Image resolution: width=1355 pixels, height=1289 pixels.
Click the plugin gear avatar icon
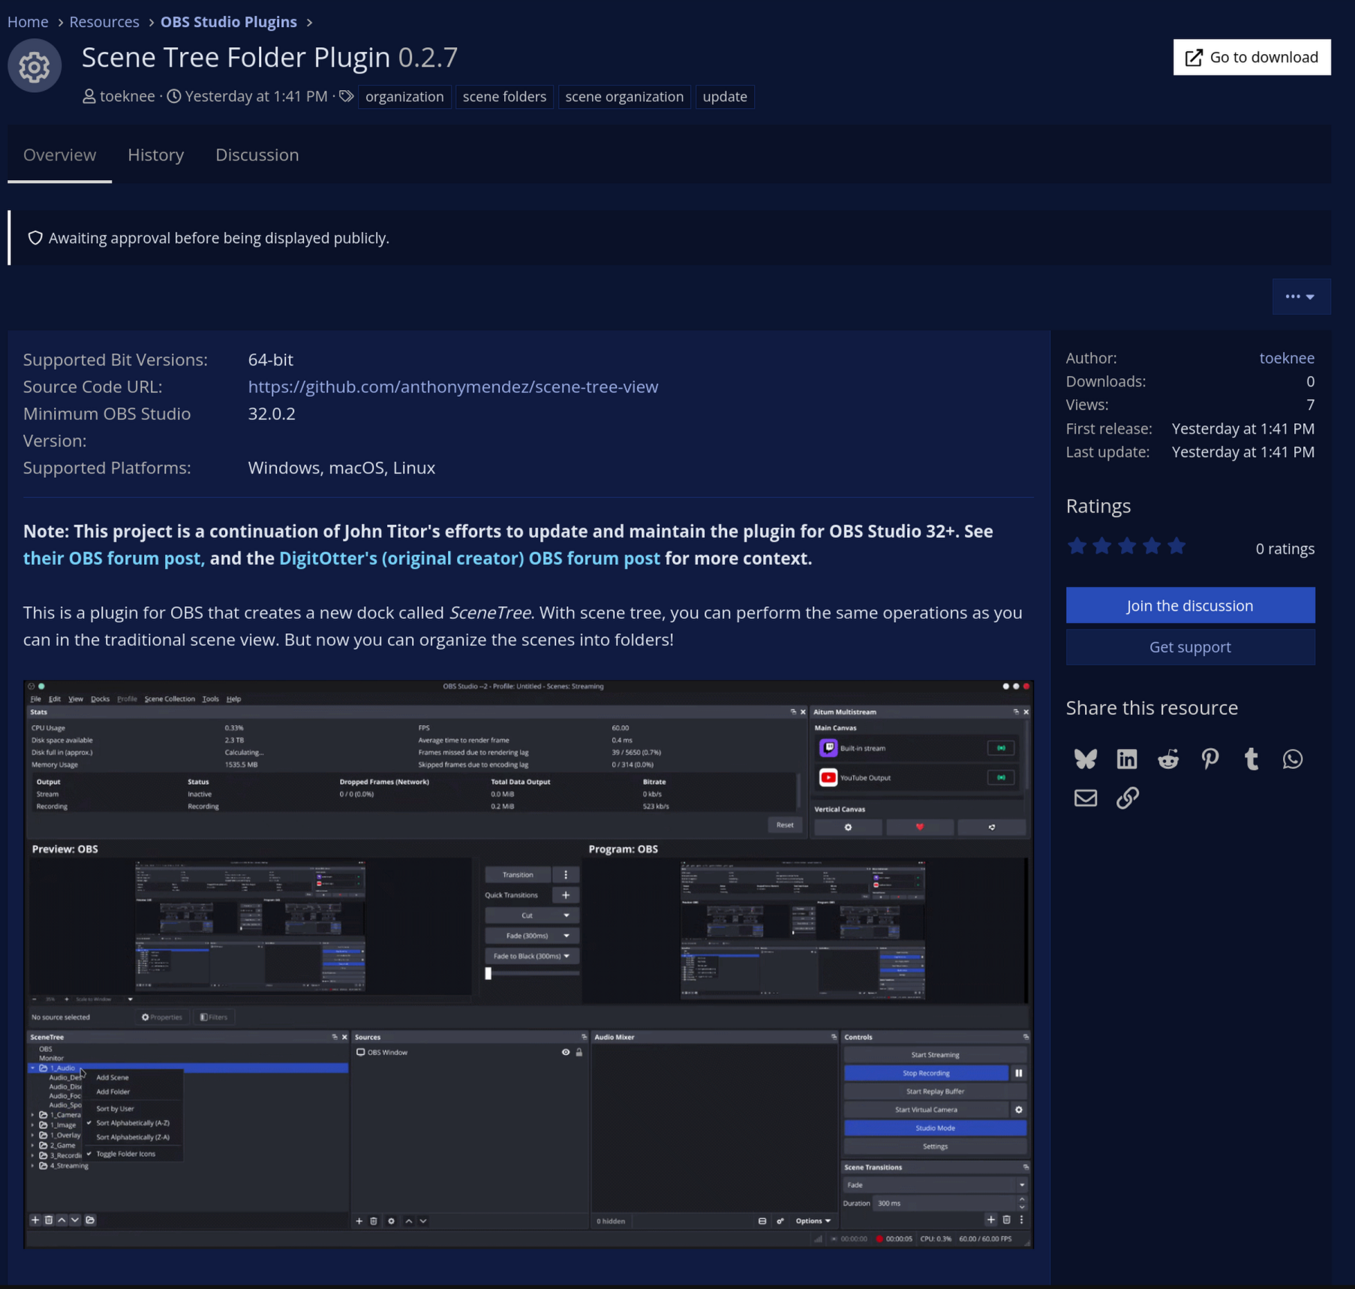[x=35, y=67]
